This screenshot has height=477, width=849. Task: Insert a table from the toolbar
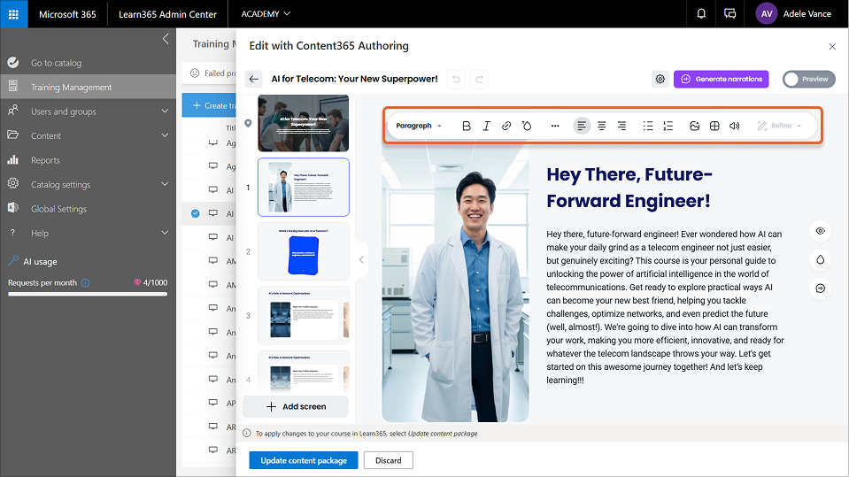[x=714, y=126]
